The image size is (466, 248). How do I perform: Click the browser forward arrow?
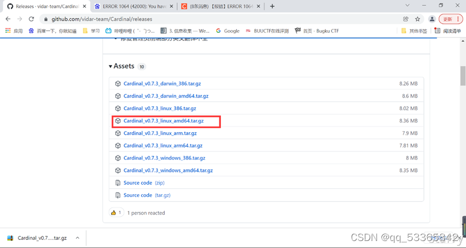19,19
